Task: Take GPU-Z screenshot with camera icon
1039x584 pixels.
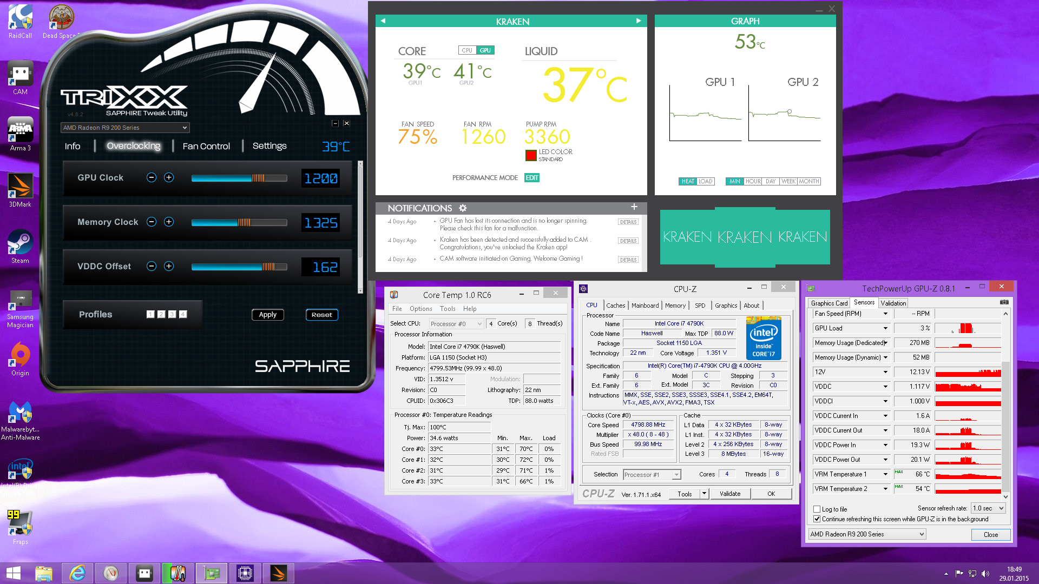Action: pyautogui.click(x=1004, y=302)
